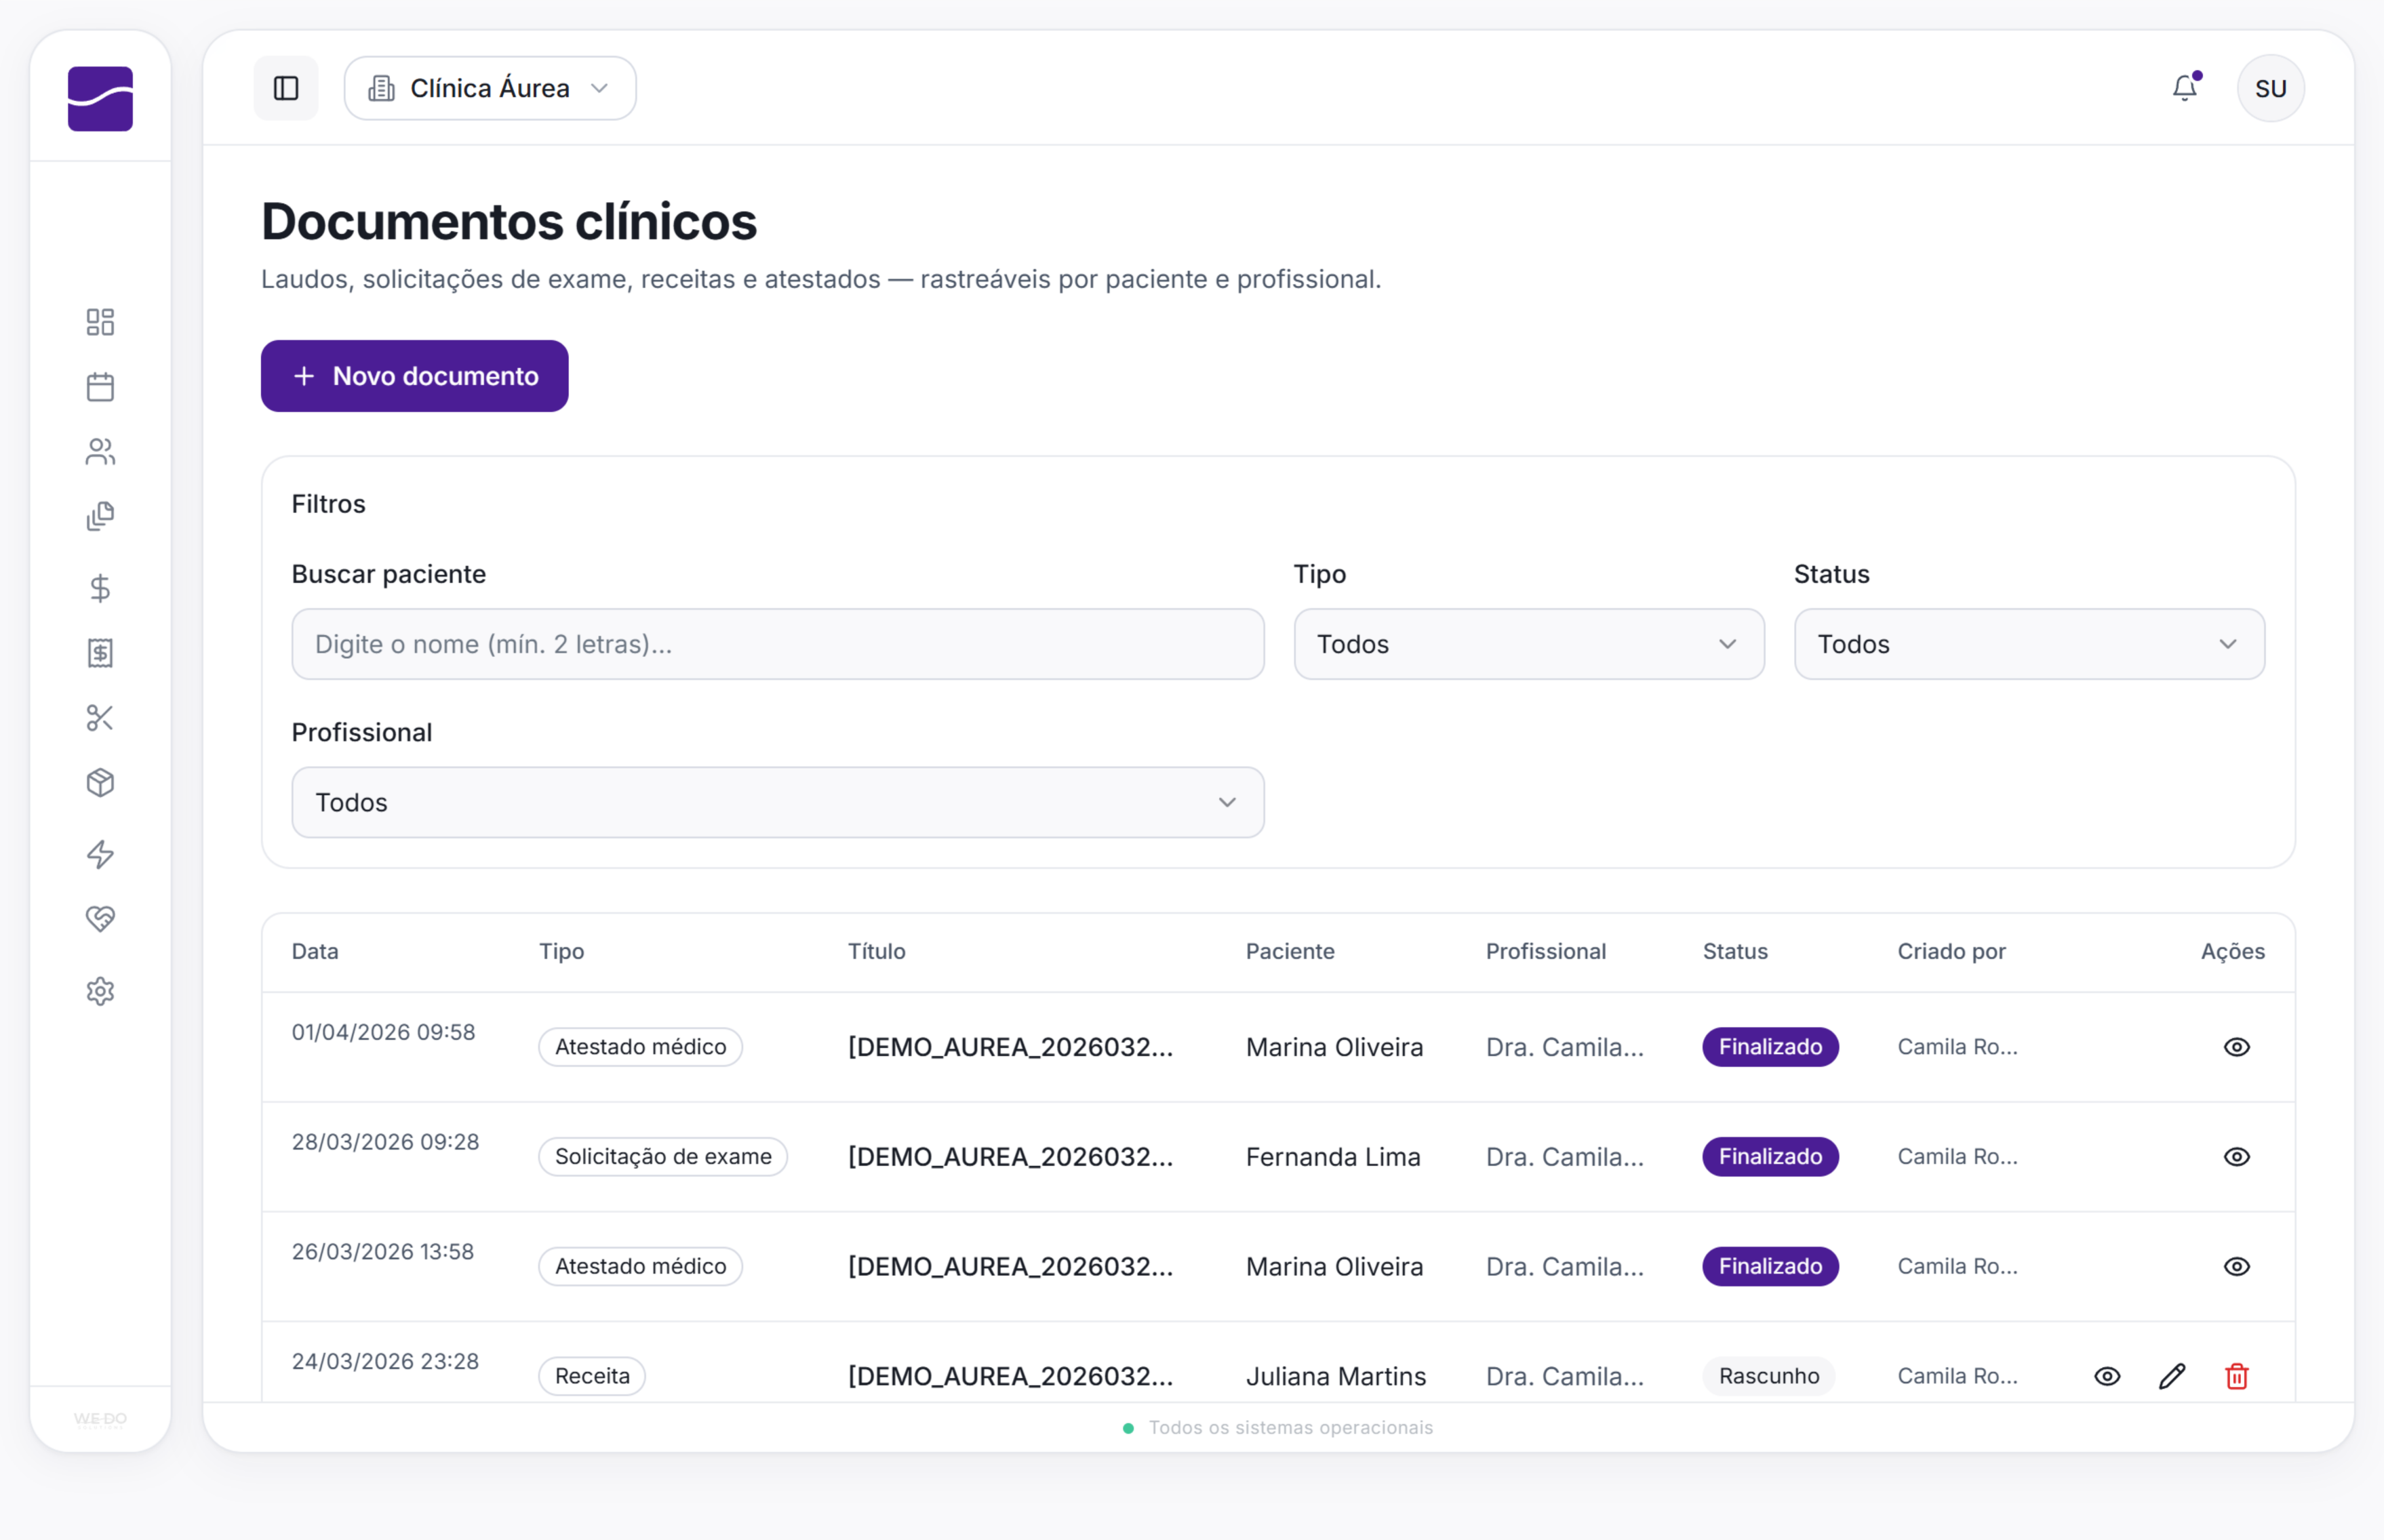Open the package inventory box icon
2384x1540 pixels.
[x=100, y=783]
